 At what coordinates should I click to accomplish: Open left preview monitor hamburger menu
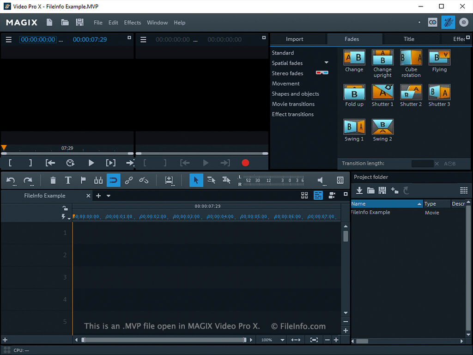coord(9,40)
